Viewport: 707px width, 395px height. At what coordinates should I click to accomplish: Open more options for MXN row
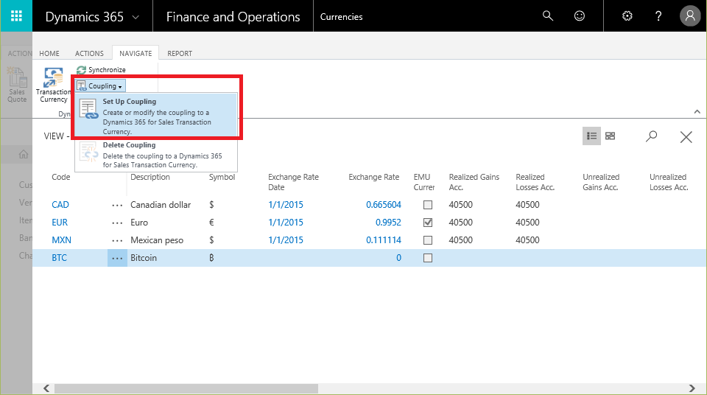[x=117, y=240]
